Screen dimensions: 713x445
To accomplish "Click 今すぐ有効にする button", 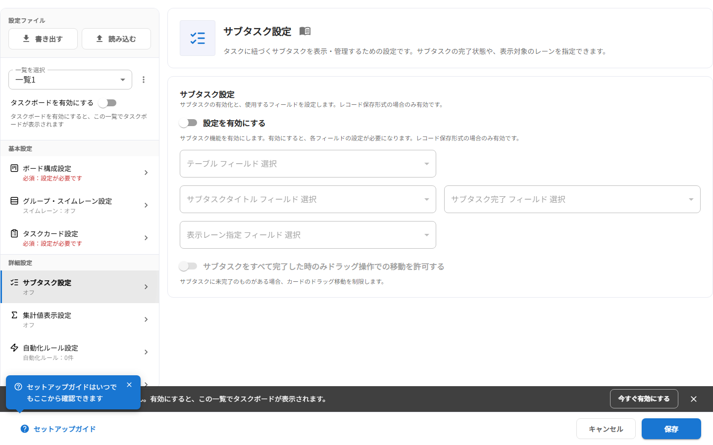I will point(644,399).
